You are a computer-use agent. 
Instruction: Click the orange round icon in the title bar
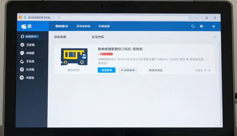(x=20, y=17)
